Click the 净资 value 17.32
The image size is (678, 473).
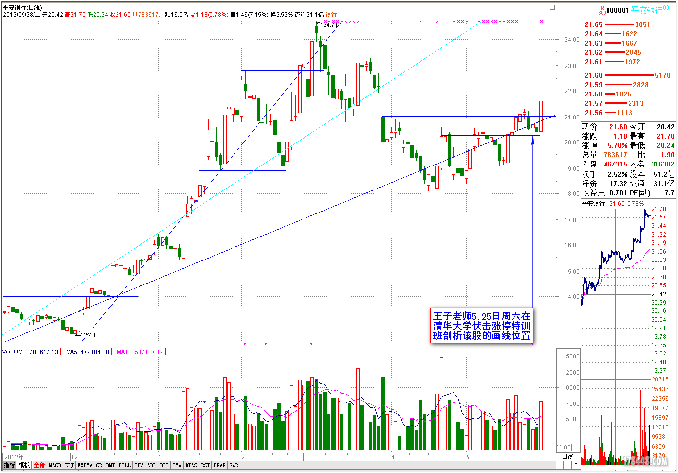coord(618,184)
